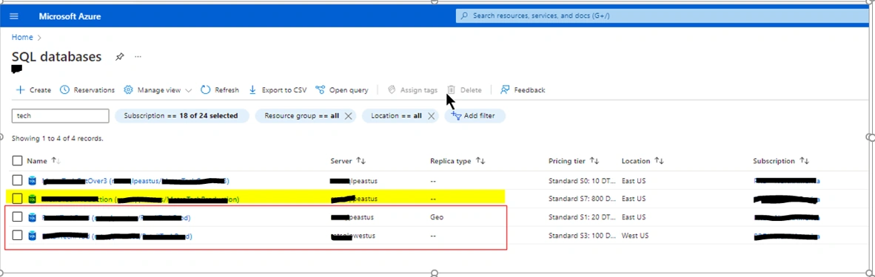The width and height of the screenshot is (875, 277).
Task: Export database list to CSV
Action: [278, 89]
